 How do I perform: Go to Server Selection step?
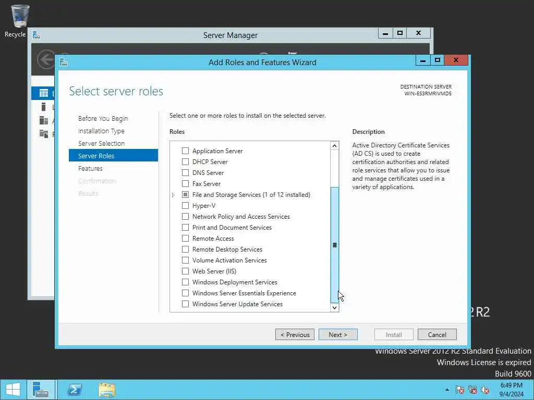pyautogui.click(x=101, y=144)
